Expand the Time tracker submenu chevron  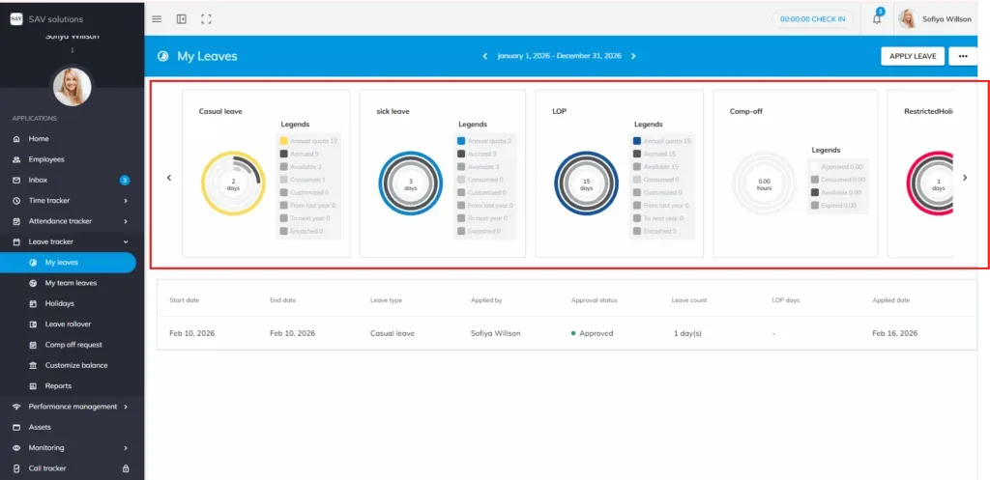(126, 201)
